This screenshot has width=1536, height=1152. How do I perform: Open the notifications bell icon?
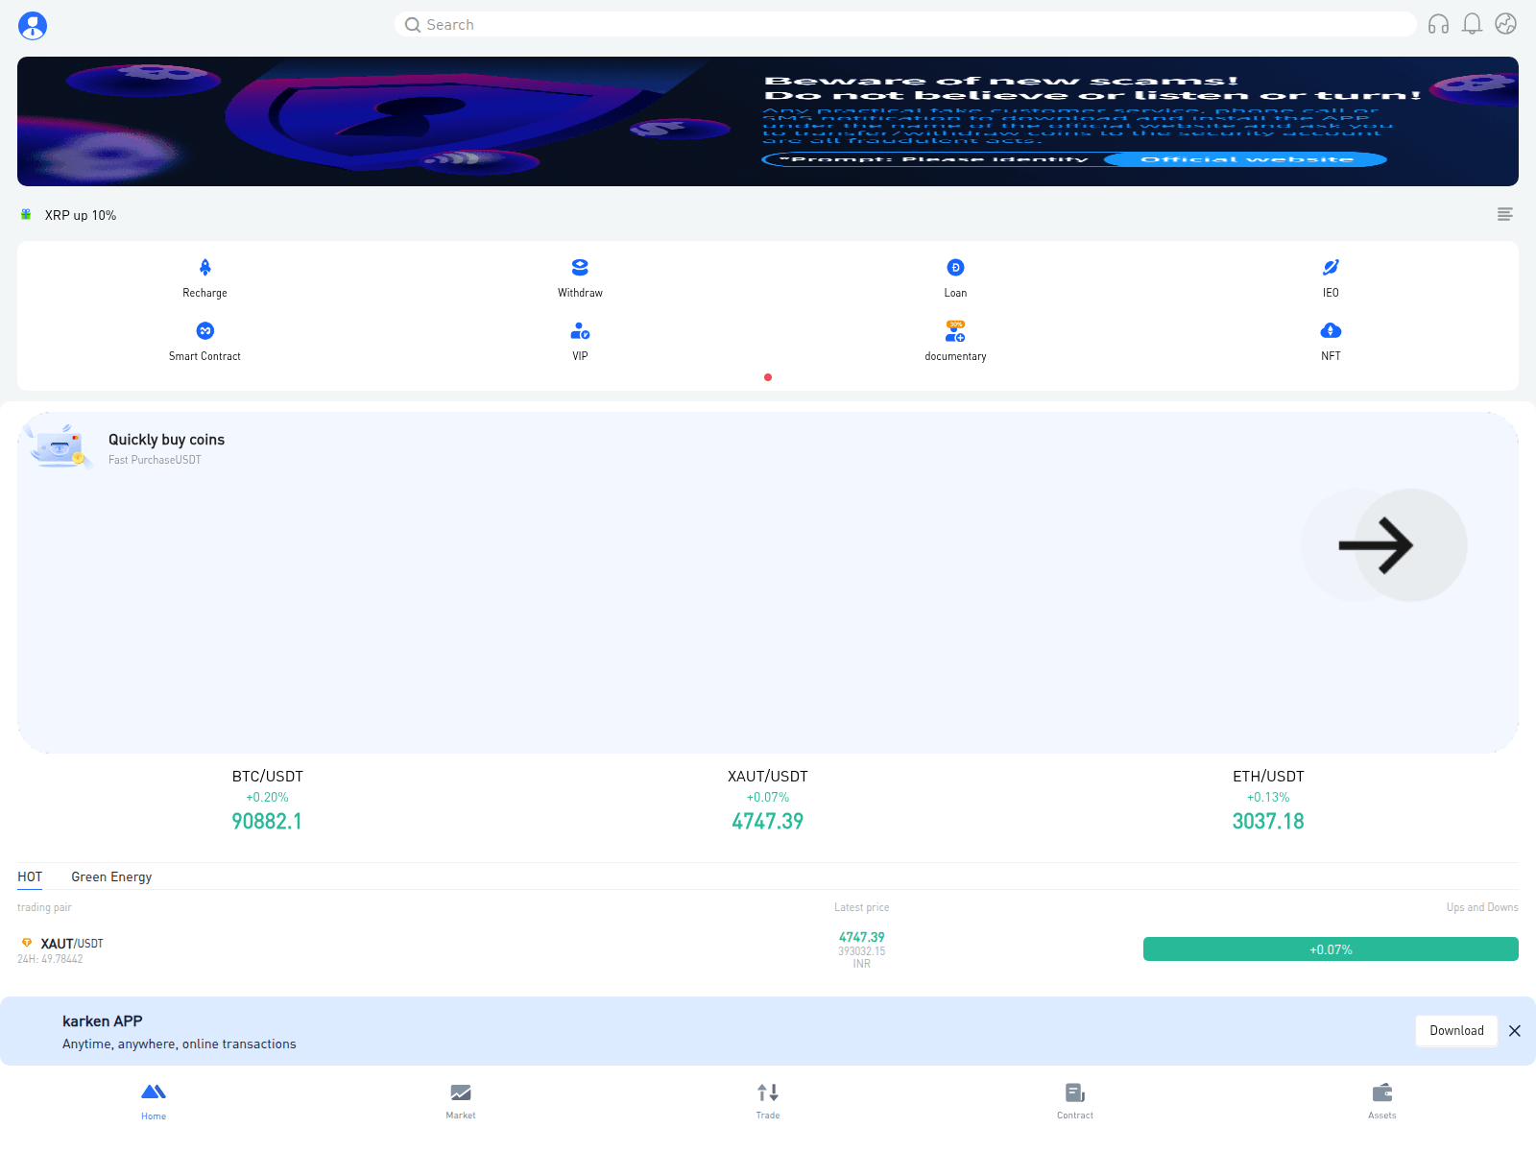[x=1472, y=24]
